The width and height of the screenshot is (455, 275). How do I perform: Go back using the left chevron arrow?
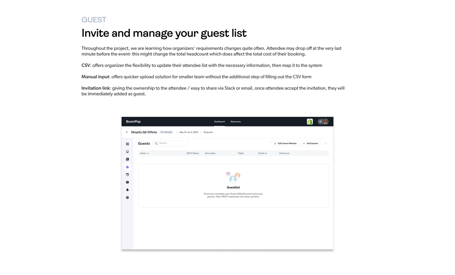[127, 132]
